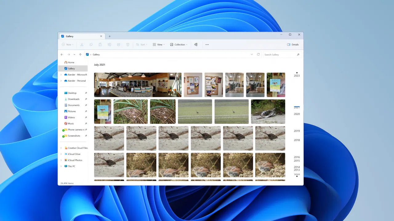Open the Pictures quick access folder
This screenshot has width=394, height=221.
click(72, 111)
